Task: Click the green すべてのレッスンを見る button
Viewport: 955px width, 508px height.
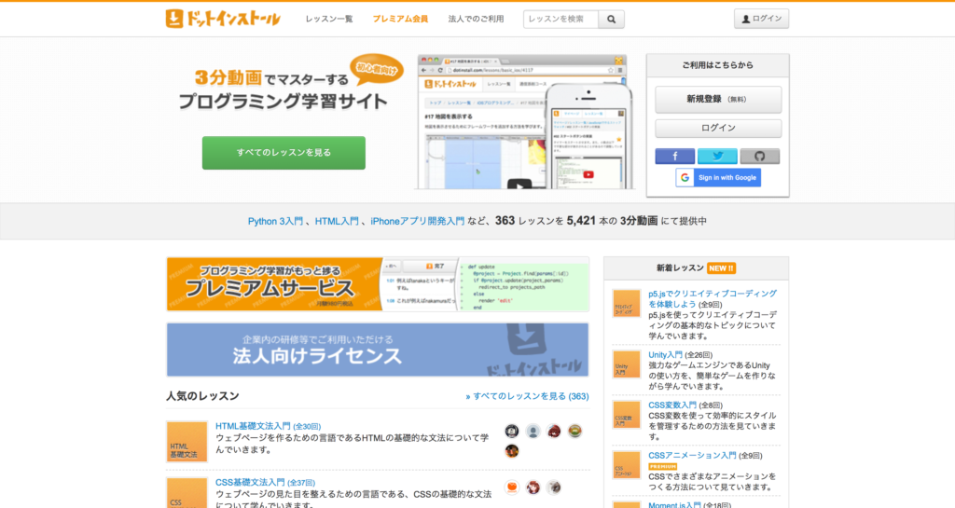Action: click(x=284, y=152)
